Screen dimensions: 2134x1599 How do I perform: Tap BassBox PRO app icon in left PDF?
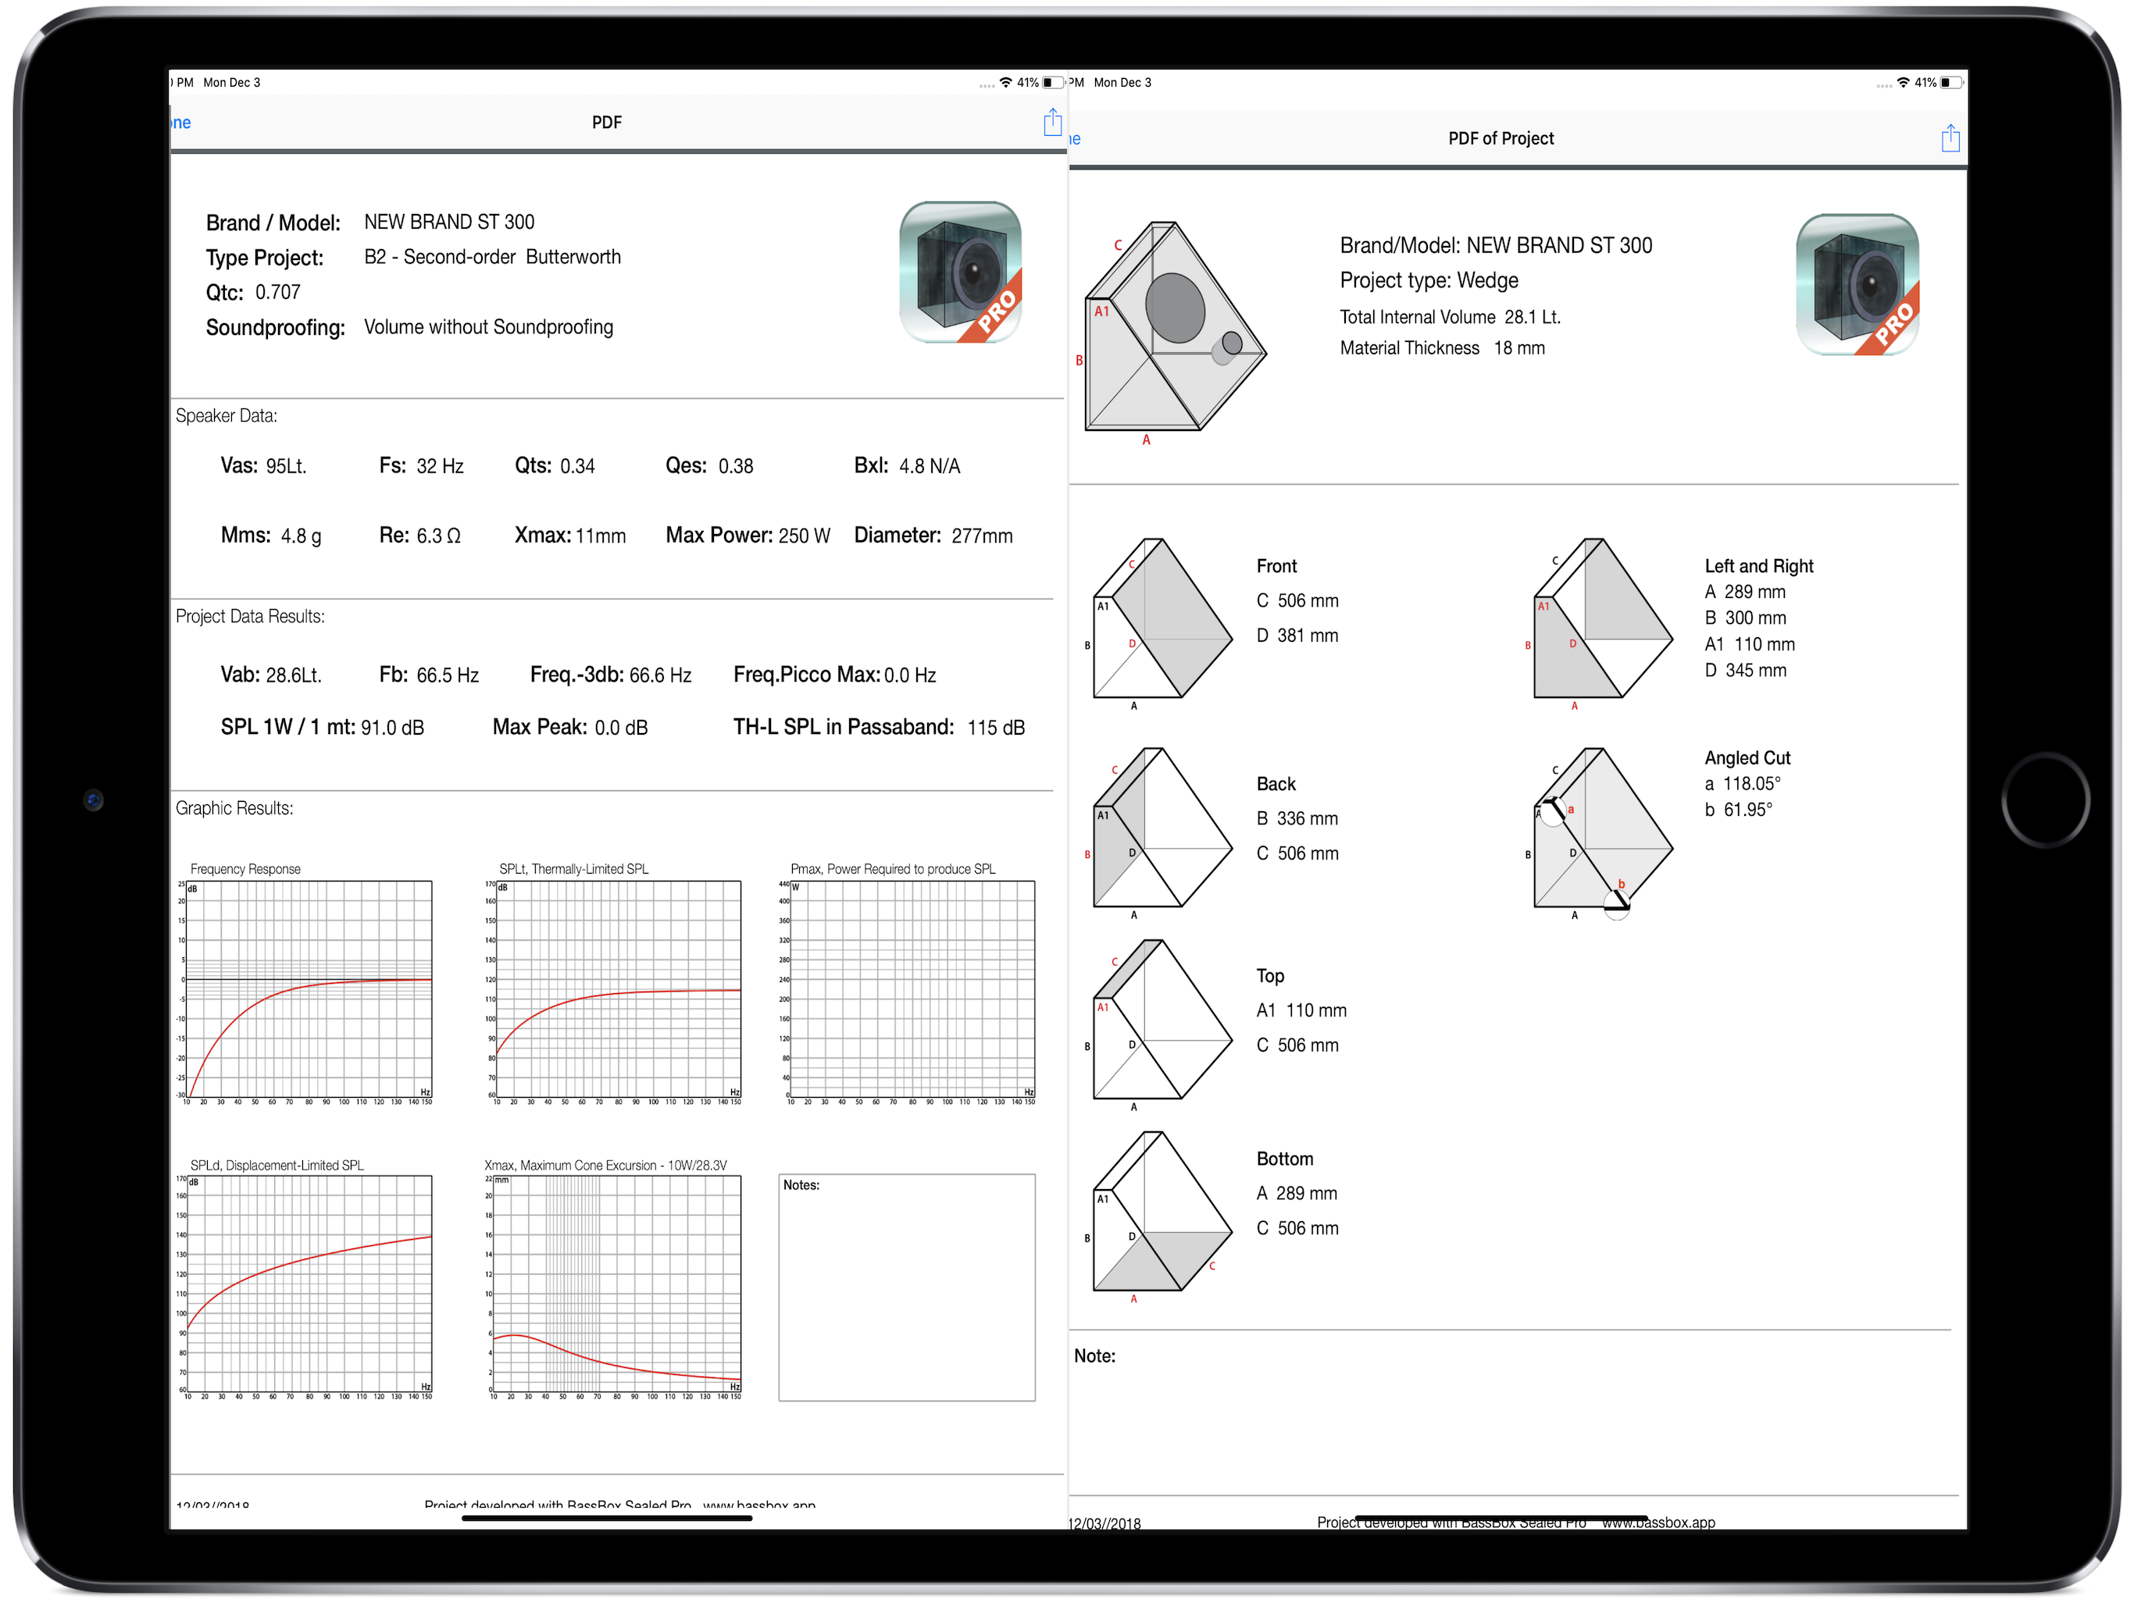(x=960, y=272)
